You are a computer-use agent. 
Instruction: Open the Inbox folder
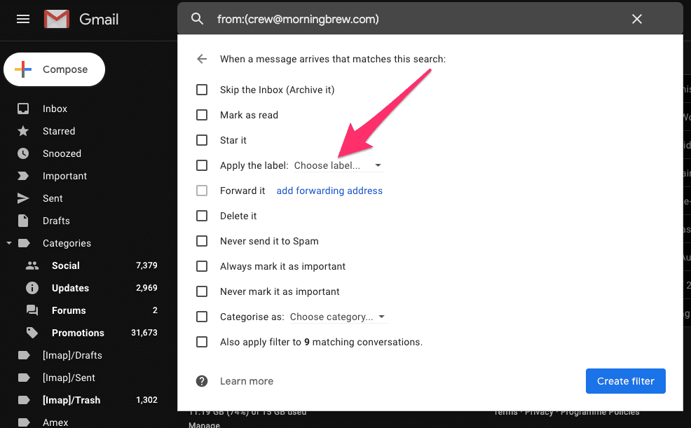pyautogui.click(x=55, y=109)
